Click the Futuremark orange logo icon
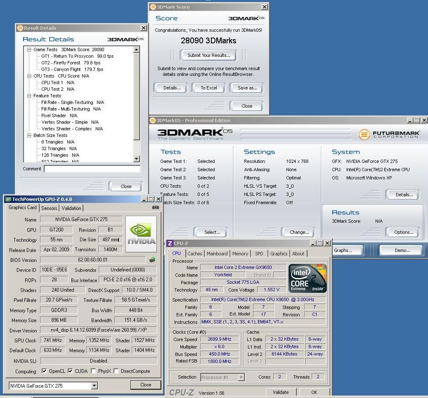 (x=364, y=134)
